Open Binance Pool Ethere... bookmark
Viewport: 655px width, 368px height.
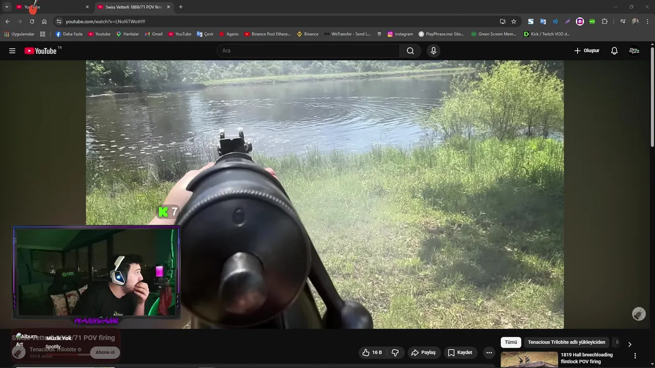[x=267, y=34]
